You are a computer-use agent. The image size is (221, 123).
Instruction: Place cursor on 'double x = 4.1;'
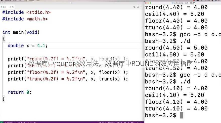tap(28, 46)
